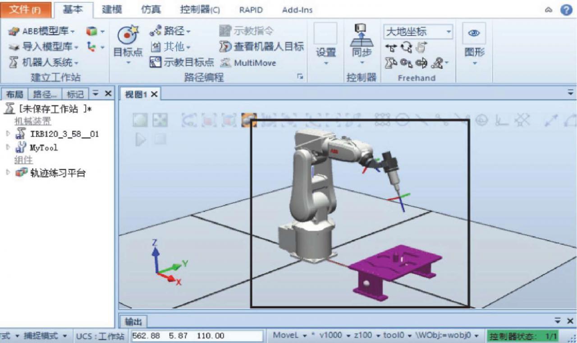Click view center icon in view toolbar

[x=160, y=120]
